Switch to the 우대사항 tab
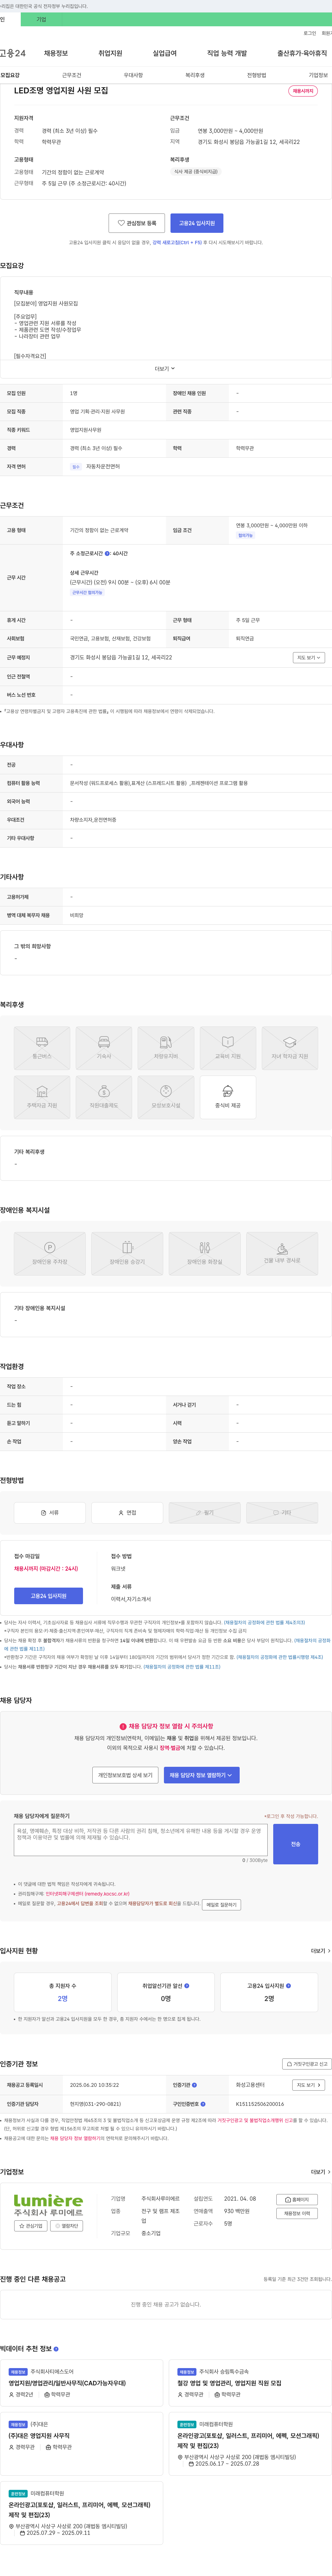332x2576 pixels. (x=133, y=75)
